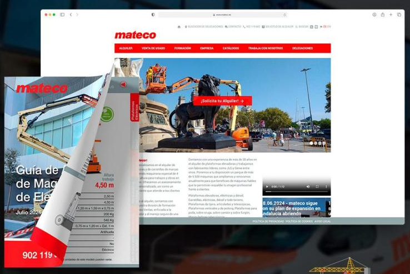Click the ¡Solicita tu Alquiler! button
The image size is (410, 274).
[x=223, y=101]
